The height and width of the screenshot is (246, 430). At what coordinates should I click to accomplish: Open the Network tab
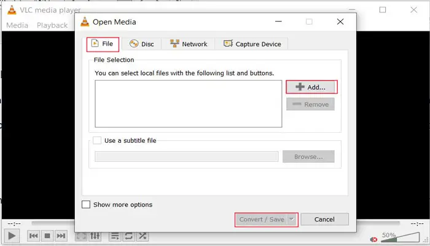[x=189, y=44]
